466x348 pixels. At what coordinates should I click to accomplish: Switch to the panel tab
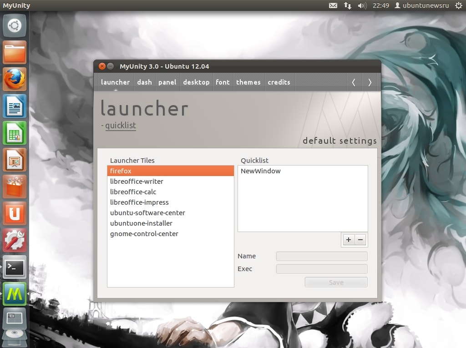[x=167, y=82]
